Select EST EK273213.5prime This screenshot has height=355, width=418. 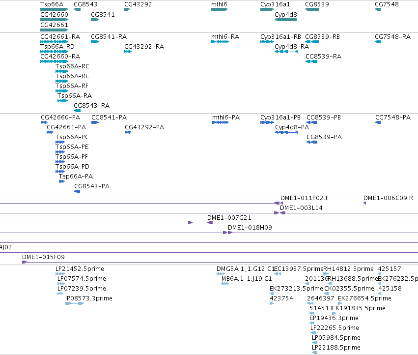(x=272, y=294)
